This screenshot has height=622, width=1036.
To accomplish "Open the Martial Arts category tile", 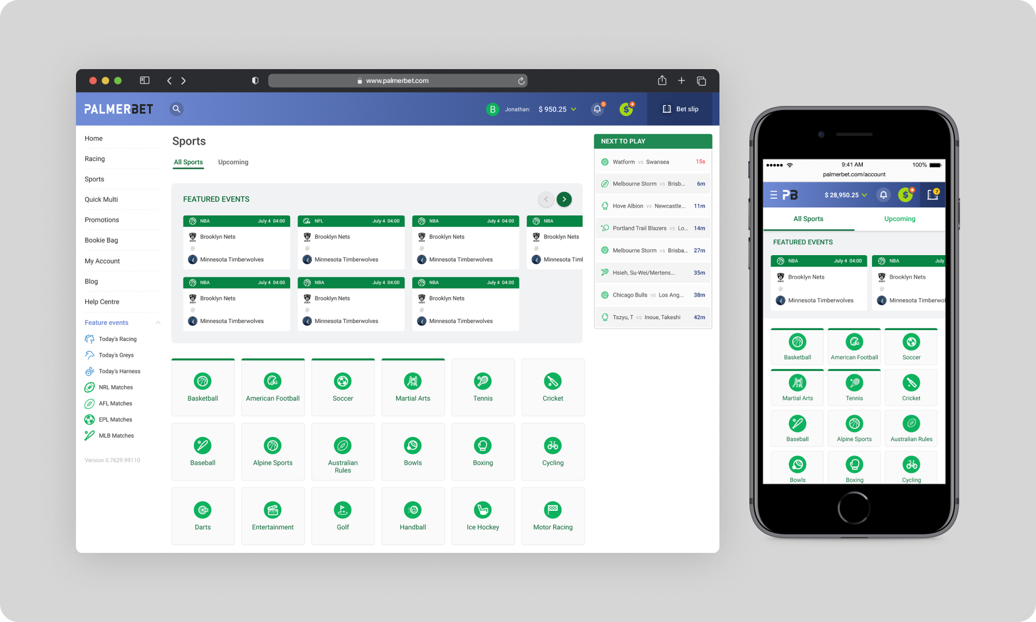I will [413, 387].
